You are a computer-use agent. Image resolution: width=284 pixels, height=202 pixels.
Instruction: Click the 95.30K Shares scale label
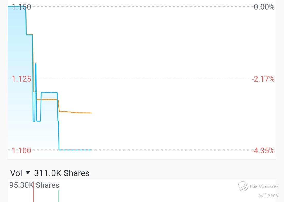[x=34, y=185]
